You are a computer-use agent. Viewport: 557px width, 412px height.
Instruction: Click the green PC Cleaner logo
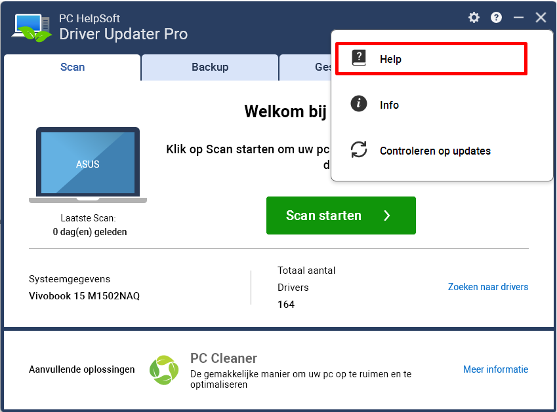coord(164,370)
